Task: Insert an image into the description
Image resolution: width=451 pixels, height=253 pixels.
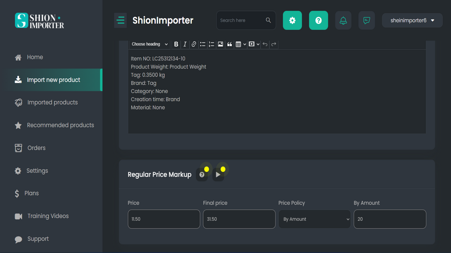Action: [221, 44]
